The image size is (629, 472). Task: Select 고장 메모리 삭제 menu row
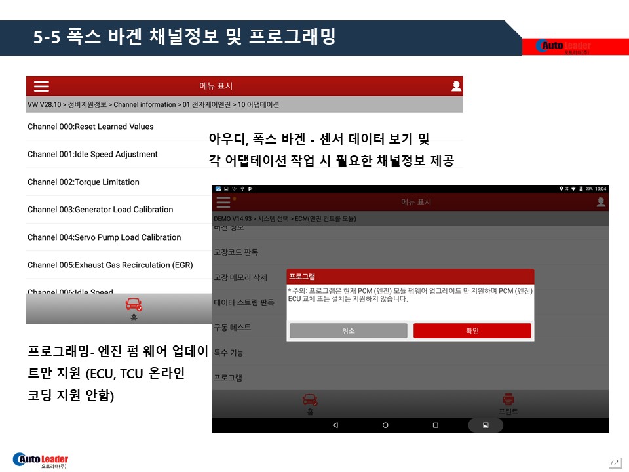pyautogui.click(x=249, y=277)
